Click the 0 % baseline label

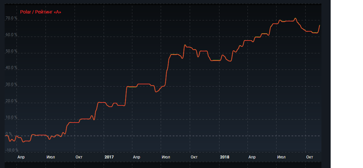point(9,134)
